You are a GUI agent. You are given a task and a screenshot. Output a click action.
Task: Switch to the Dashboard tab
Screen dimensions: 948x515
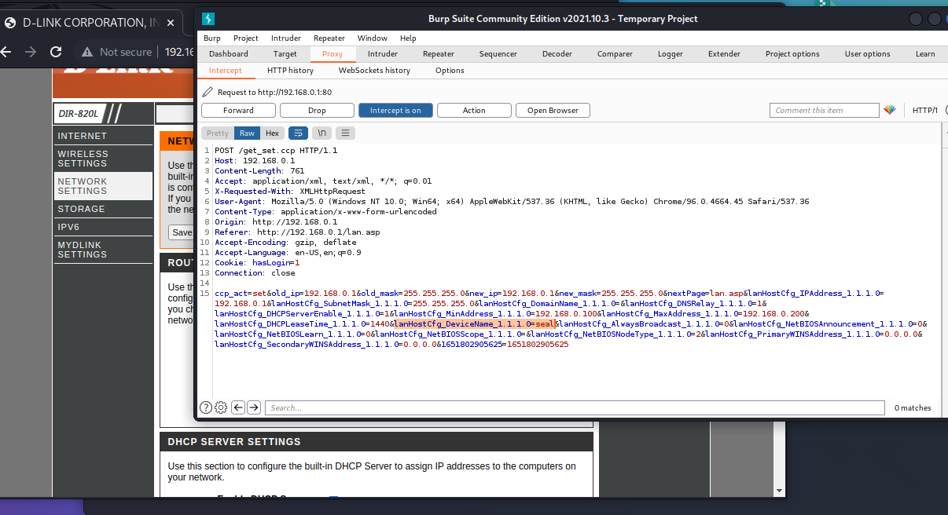click(x=229, y=54)
